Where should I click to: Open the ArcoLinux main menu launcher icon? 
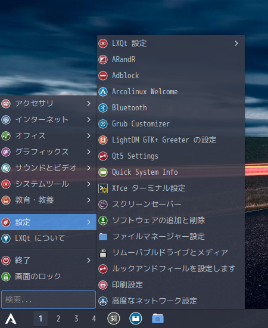11,319
